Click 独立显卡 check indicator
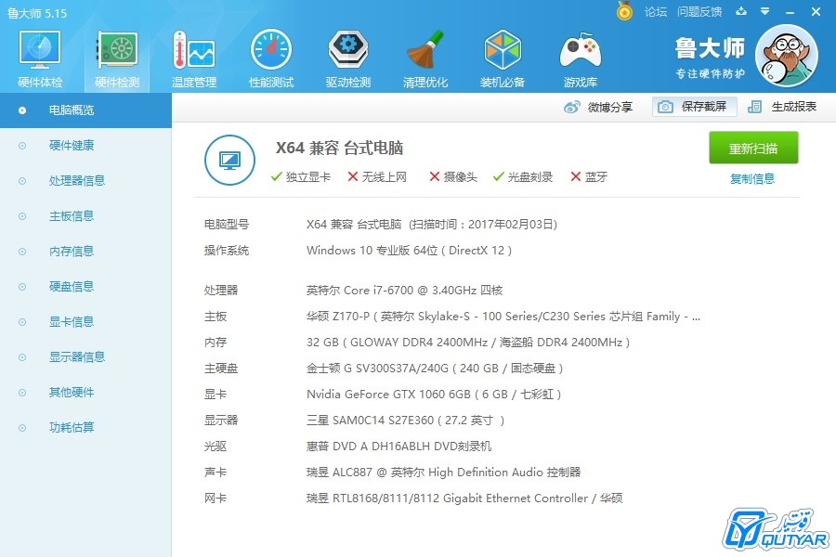The width and height of the screenshot is (836, 557). [x=301, y=177]
